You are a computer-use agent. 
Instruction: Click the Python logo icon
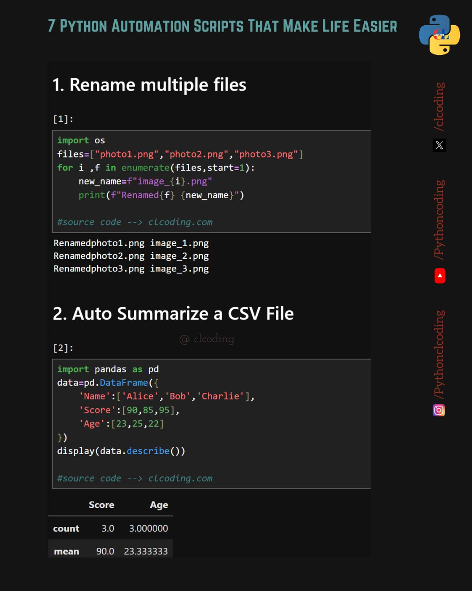[x=439, y=35]
